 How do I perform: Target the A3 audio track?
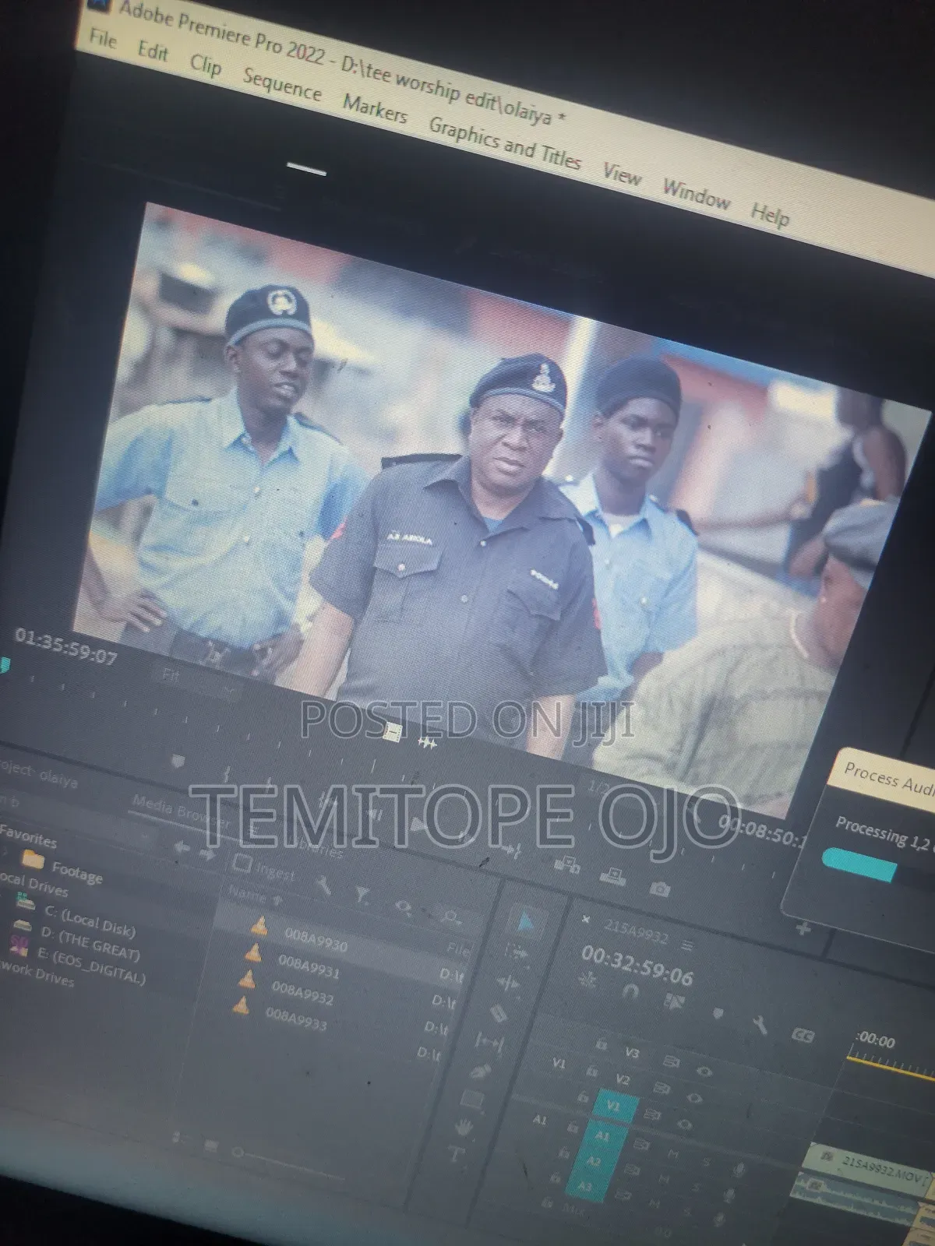click(585, 1188)
